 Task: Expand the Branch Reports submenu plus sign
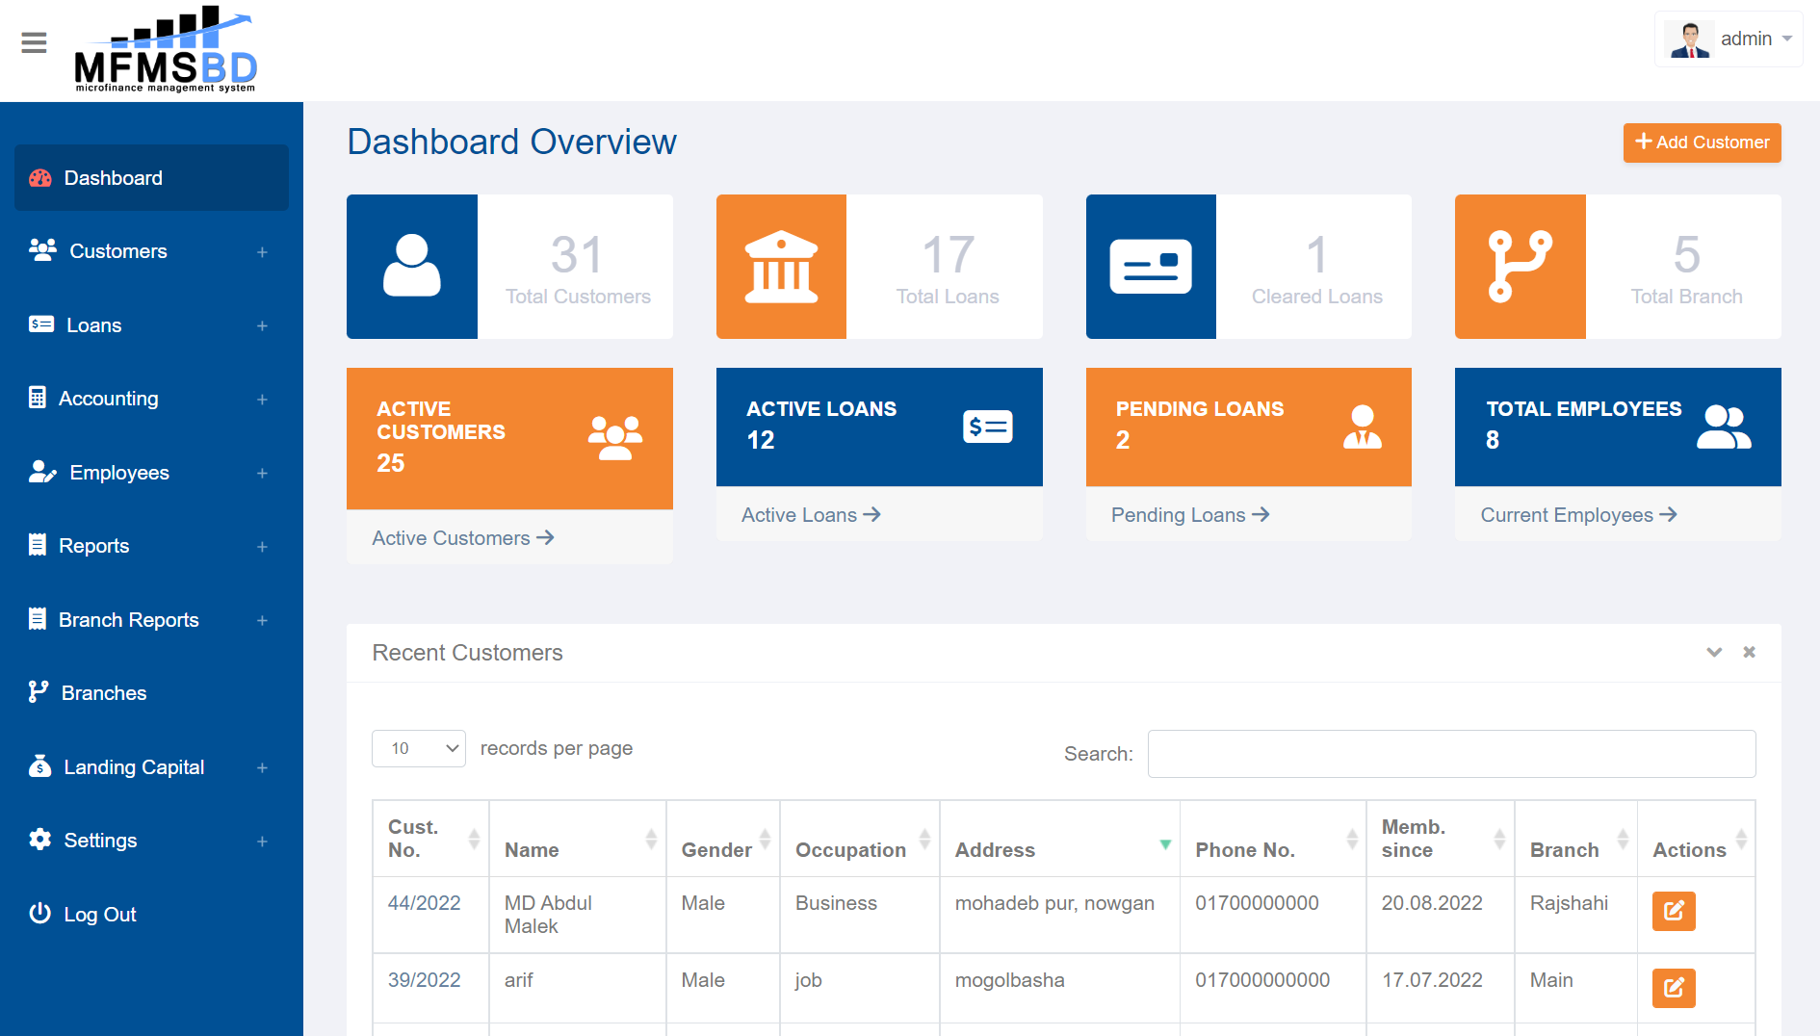point(262,621)
